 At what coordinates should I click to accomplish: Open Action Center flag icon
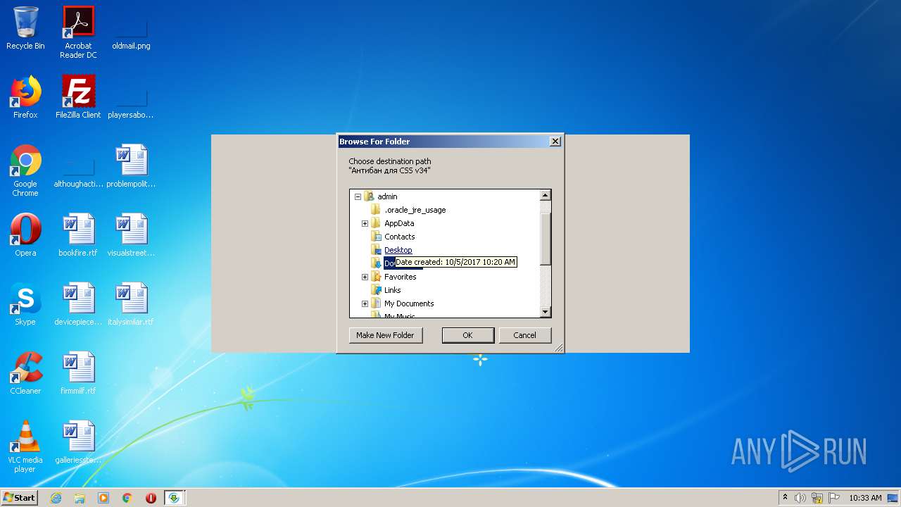[834, 498]
